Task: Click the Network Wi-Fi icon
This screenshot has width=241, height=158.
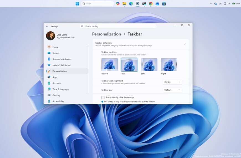Action: 49,65
